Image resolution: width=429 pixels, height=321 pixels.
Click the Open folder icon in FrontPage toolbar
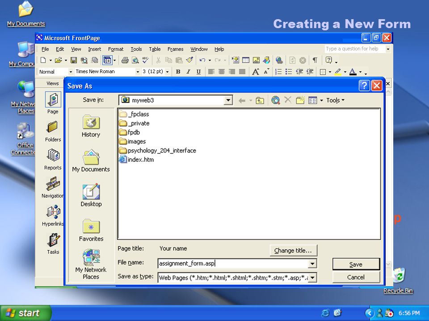pos(58,60)
